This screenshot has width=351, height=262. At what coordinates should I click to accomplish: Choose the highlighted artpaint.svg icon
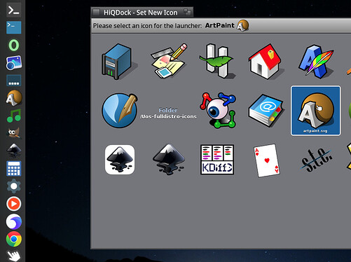click(315, 111)
